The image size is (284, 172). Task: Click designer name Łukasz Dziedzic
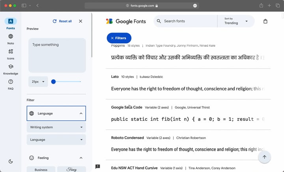point(151,77)
